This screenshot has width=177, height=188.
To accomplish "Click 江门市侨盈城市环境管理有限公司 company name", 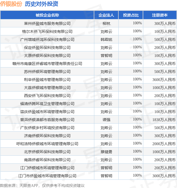I will (47, 176).
